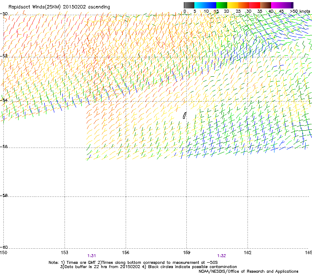Click the 162 longitude axis label
This screenshot has height=274, width=312.
[247, 253]
